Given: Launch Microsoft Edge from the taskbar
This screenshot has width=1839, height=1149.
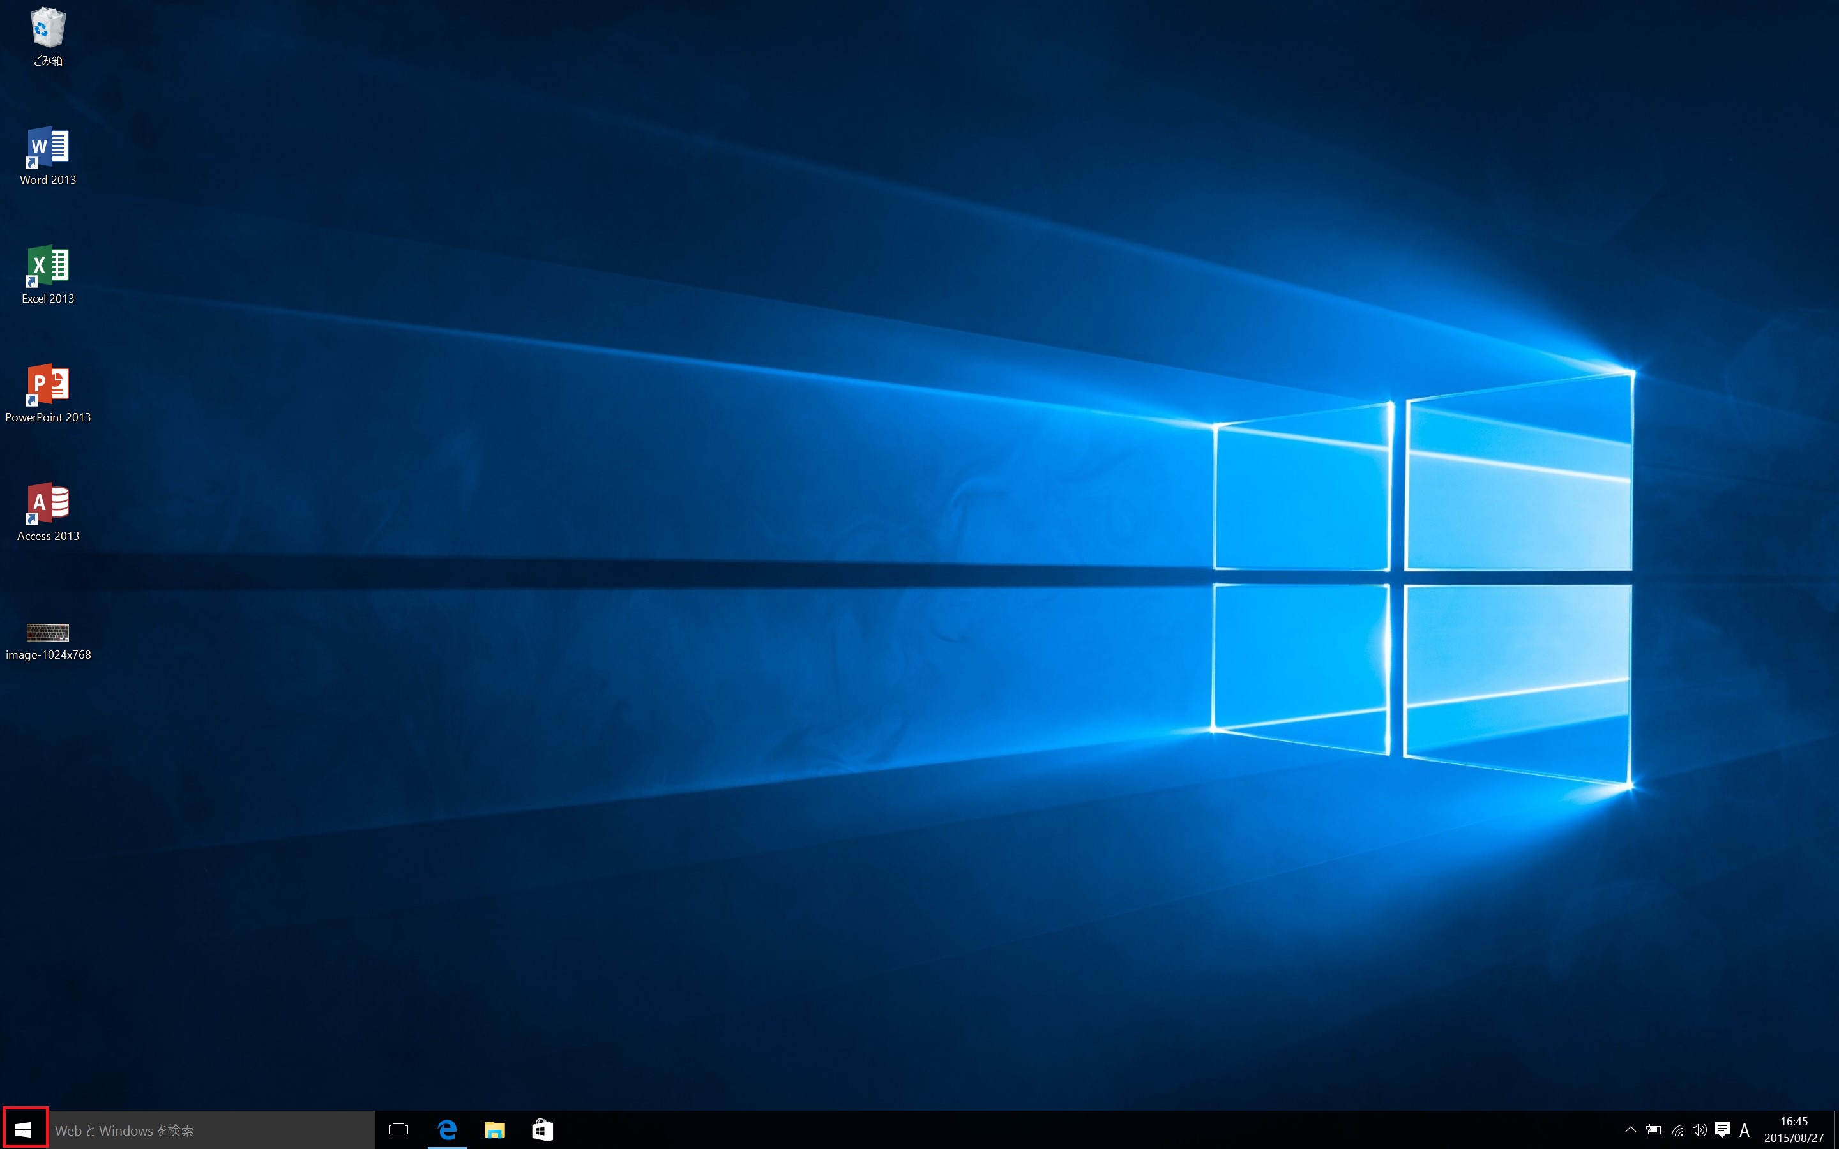Looking at the screenshot, I should 447,1130.
